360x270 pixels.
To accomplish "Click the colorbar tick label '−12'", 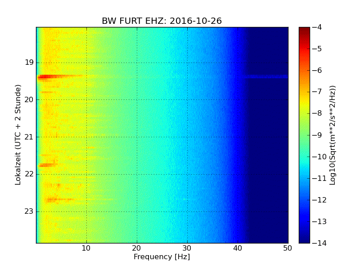I will 319,200.
